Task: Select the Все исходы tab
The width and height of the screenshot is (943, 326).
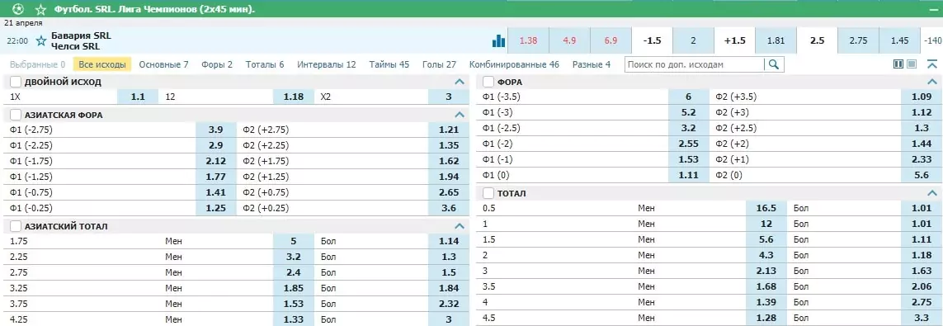Action: coord(102,64)
